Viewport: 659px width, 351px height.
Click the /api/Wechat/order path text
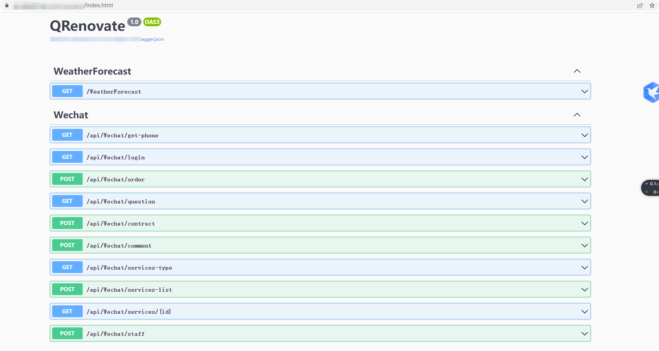click(x=115, y=179)
